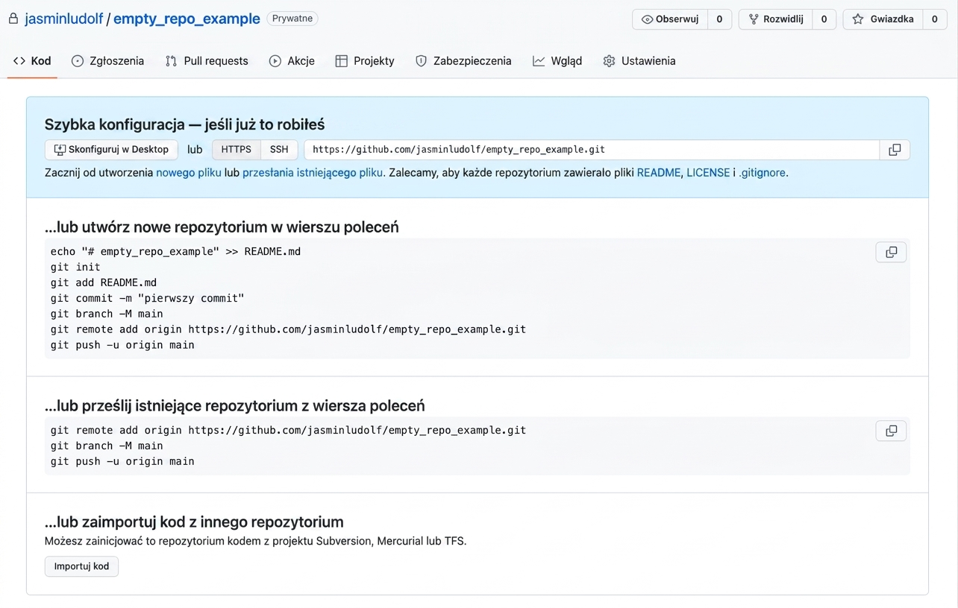Star the repository using Gwiazdka
The height and width of the screenshot is (608, 958).
tap(883, 19)
